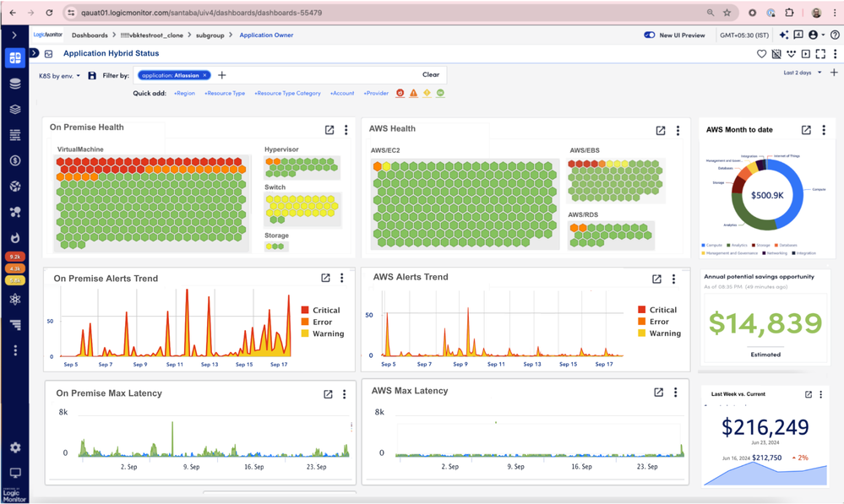The image size is (844, 504).
Task: Toggle the New UI Preview switch
Action: [650, 35]
